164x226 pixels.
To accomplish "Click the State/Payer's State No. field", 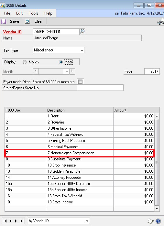I will pos(100,88).
